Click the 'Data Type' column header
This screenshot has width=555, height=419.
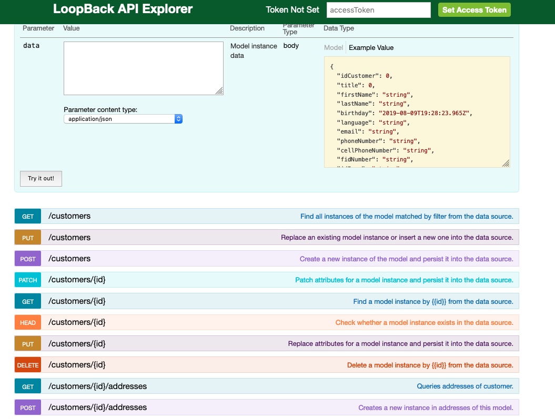click(339, 28)
